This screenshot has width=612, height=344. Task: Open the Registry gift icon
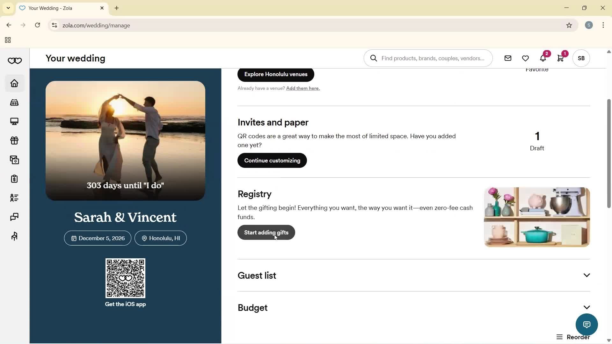(14, 140)
